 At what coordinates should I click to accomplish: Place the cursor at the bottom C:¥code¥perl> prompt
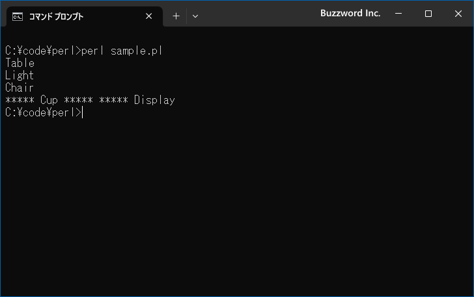point(83,112)
